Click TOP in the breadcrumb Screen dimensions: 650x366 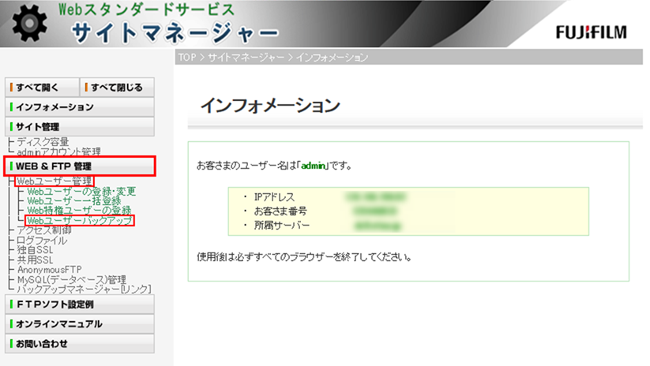tap(186, 58)
